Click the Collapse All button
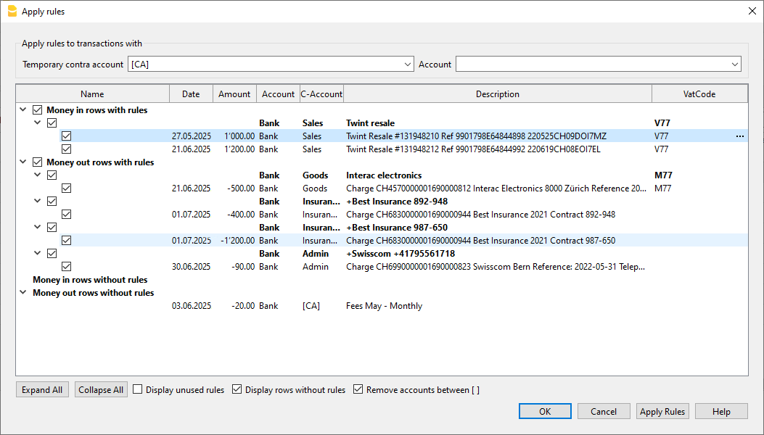The image size is (764, 435). click(101, 390)
